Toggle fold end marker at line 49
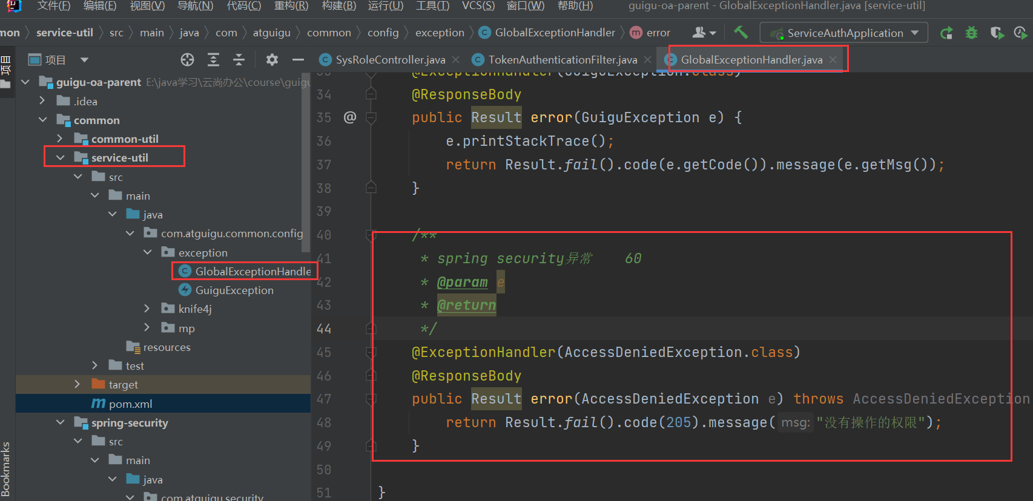 [x=371, y=446]
